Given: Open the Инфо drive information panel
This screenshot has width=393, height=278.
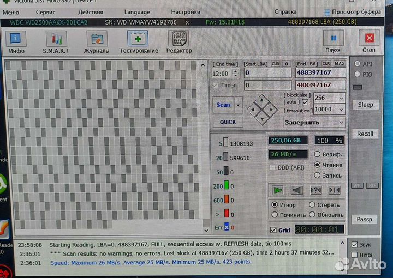Looking at the screenshot, I should (x=16, y=40).
